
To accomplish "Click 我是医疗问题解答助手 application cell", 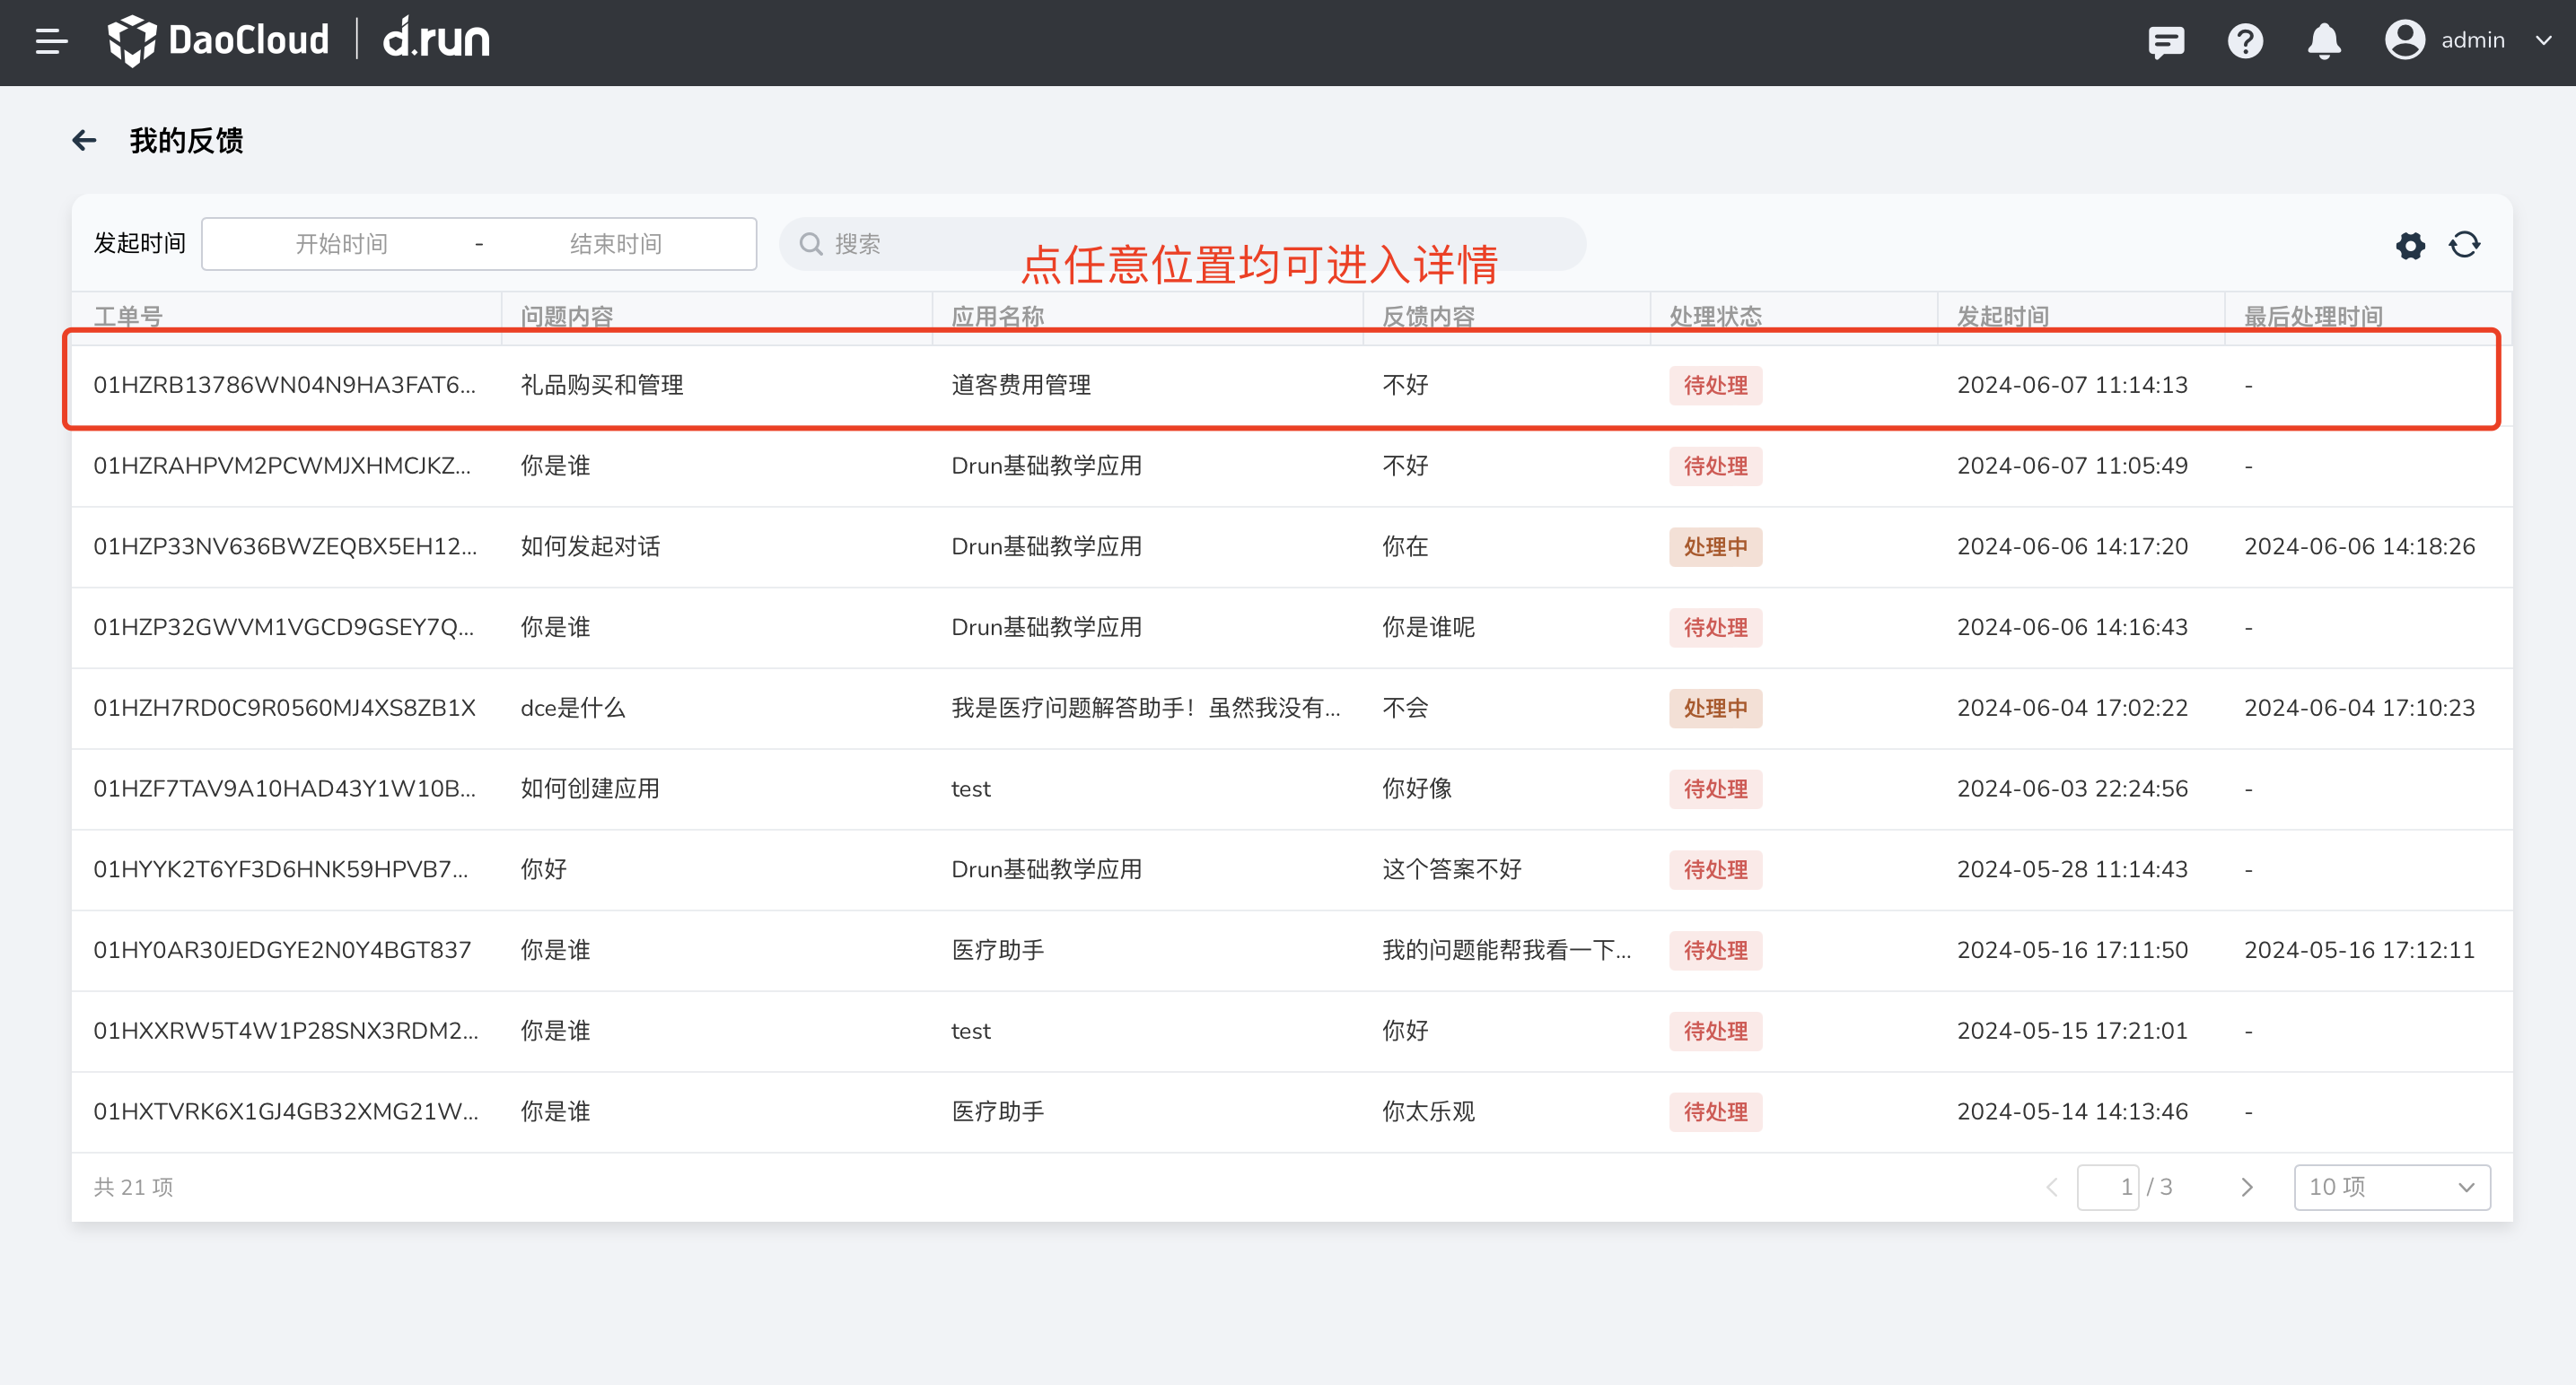I will [x=1146, y=708].
